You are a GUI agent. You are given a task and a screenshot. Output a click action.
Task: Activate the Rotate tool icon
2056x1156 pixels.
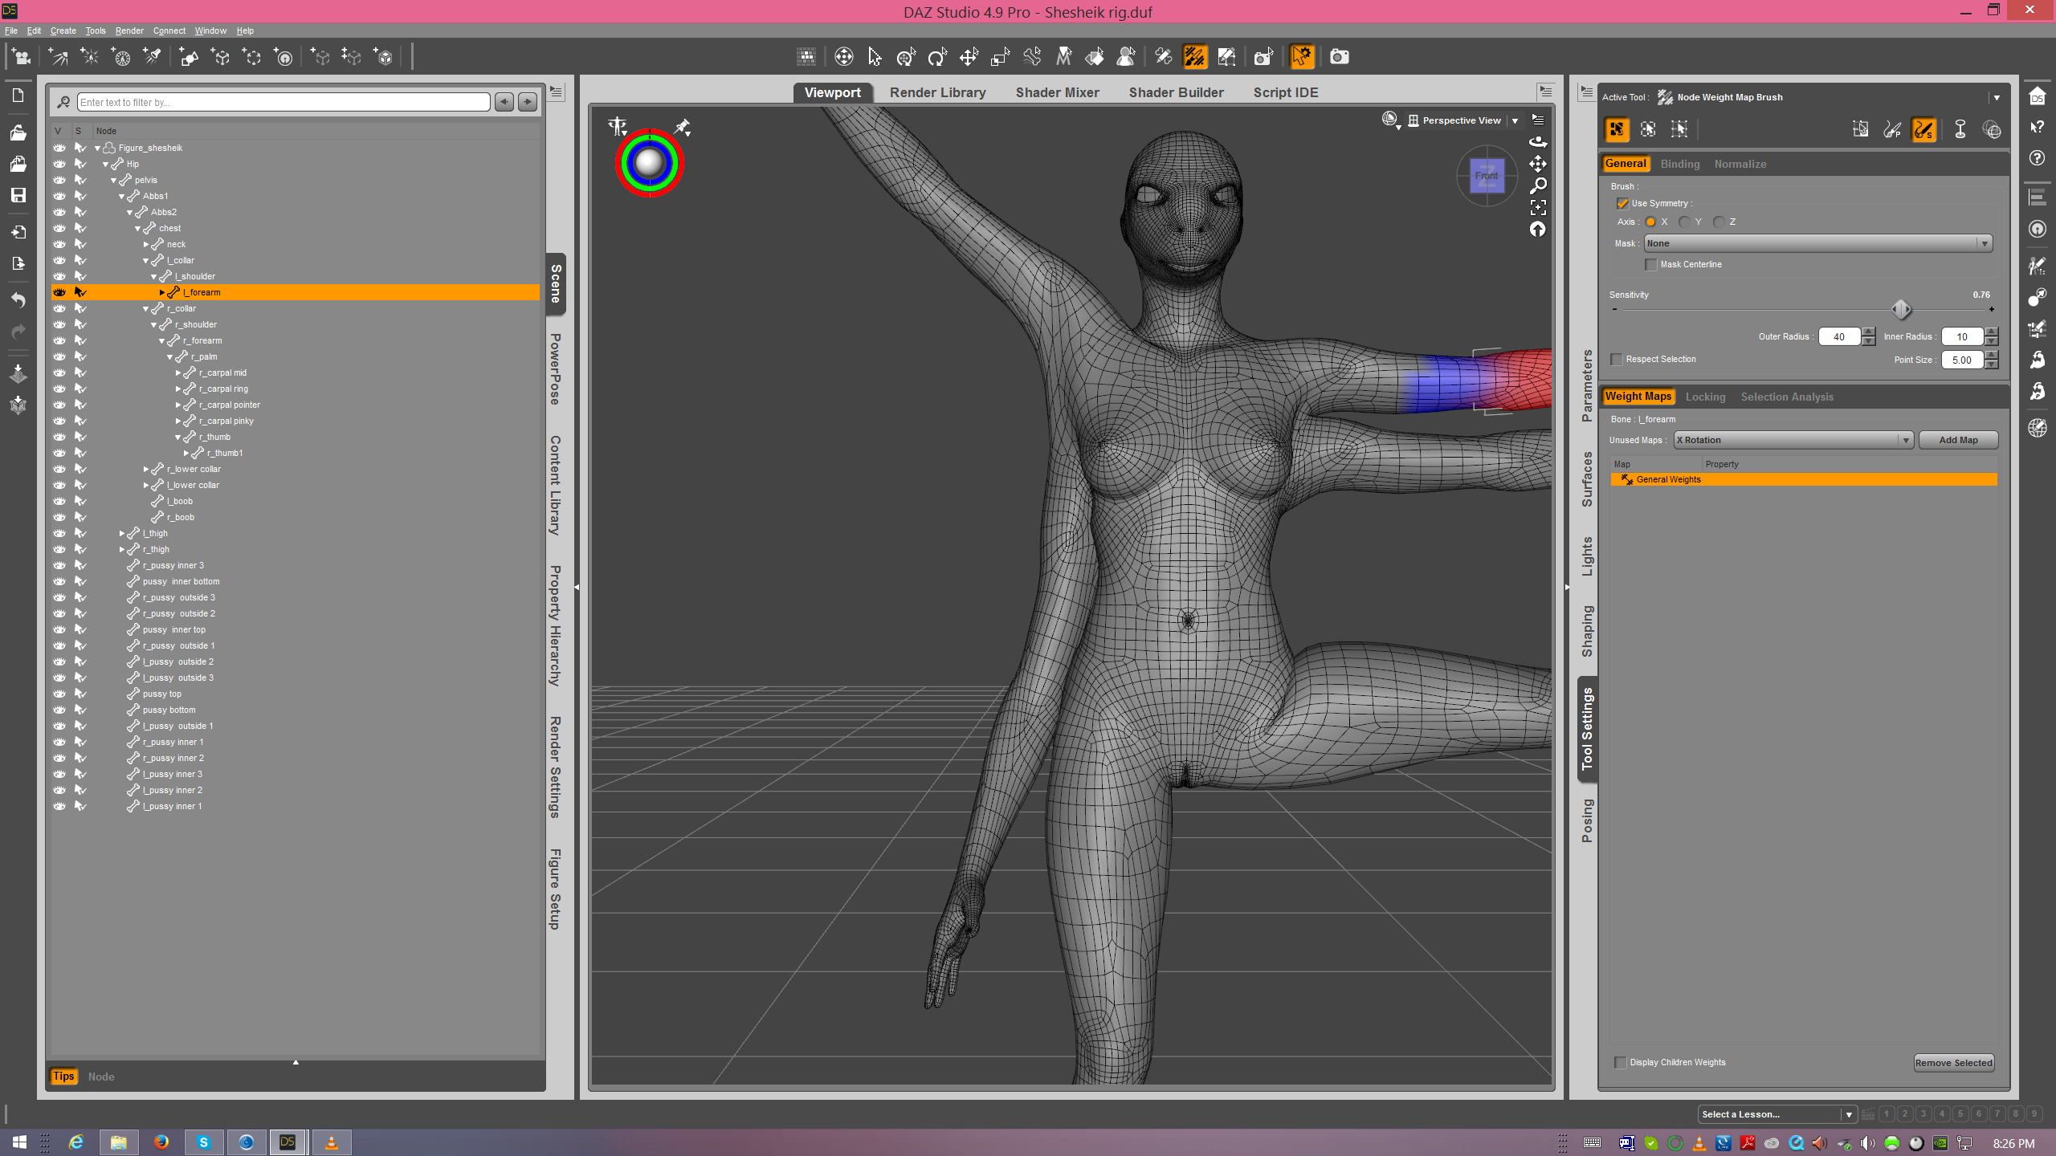(x=937, y=57)
